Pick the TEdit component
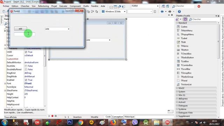 [x=183, y=42]
